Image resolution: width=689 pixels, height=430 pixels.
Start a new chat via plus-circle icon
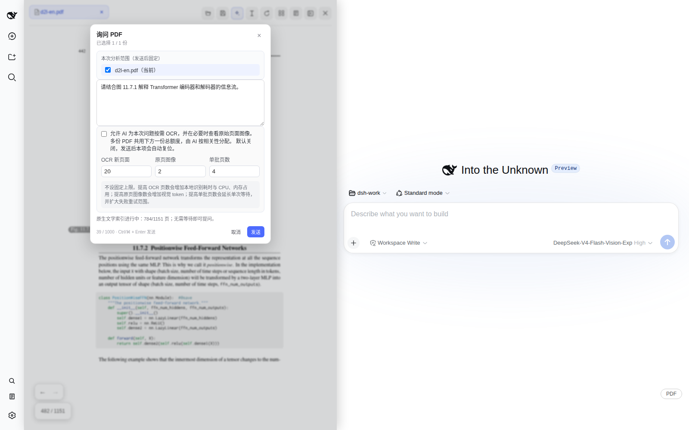(x=12, y=36)
